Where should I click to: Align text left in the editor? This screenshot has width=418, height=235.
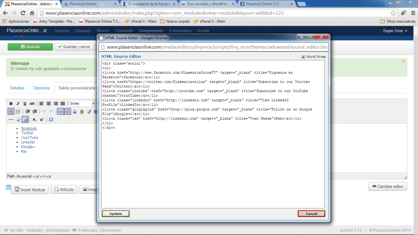(x=41, y=103)
